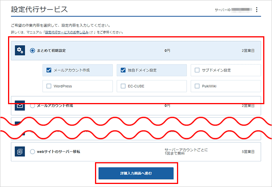Click the document icon for webサイトのサーバー移転
272x187 pixels.
tap(20, 152)
